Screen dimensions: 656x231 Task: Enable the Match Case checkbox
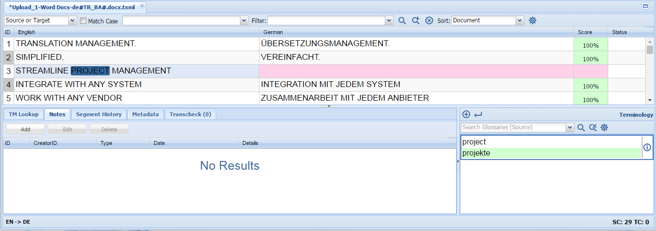[x=83, y=21]
